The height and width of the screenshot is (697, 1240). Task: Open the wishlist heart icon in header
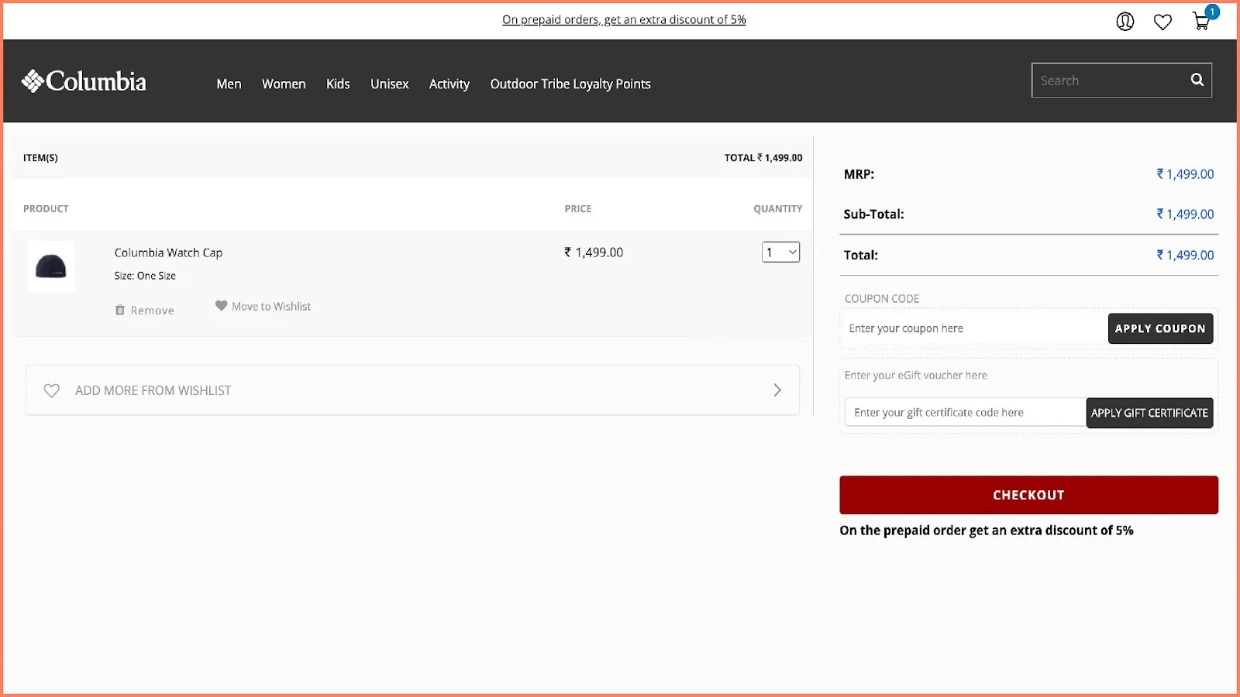point(1162,21)
